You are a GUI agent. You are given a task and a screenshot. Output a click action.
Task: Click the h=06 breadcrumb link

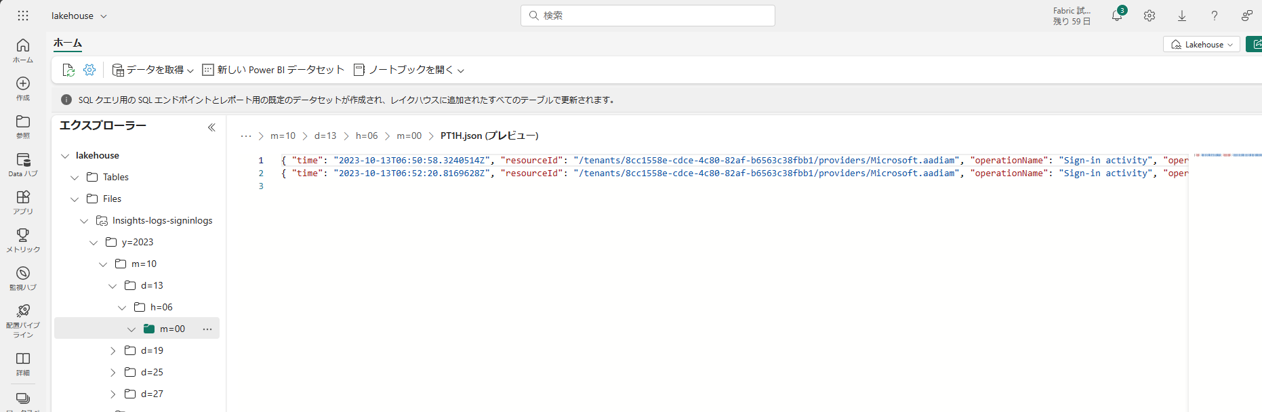(x=367, y=136)
